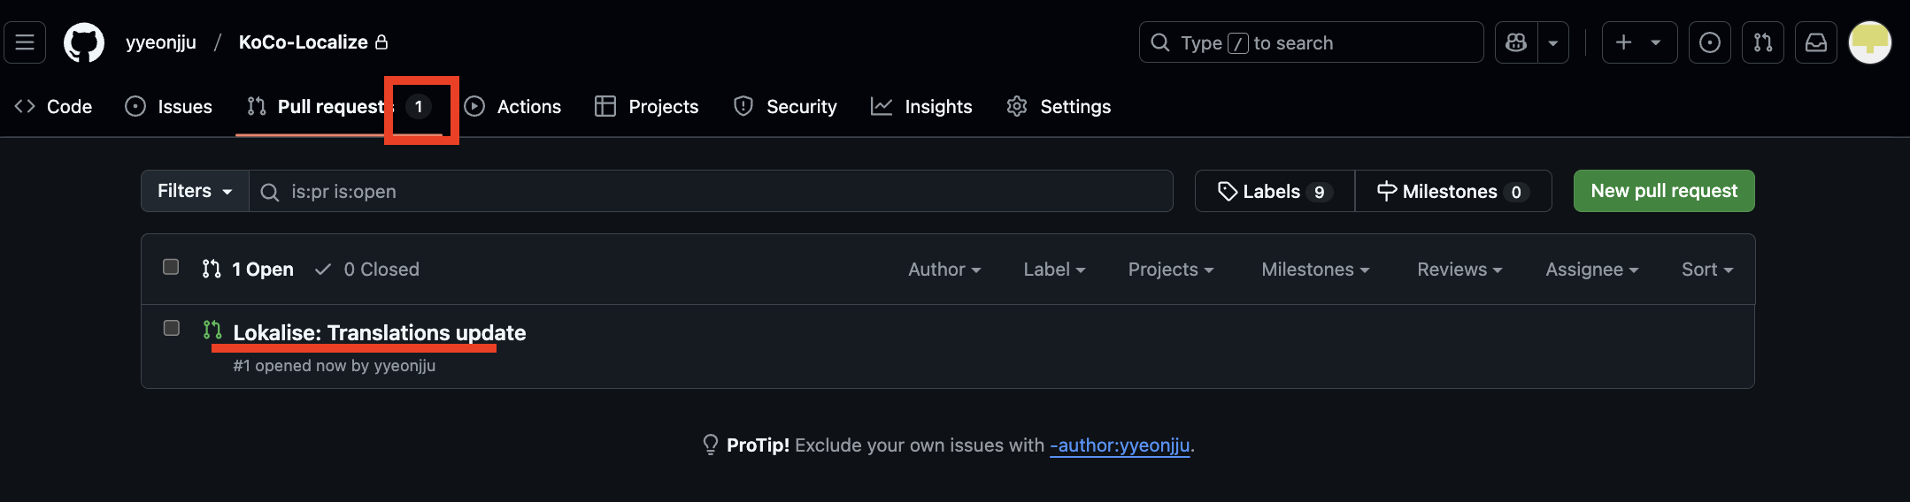Open the Projects tab
This screenshot has width=1910, height=502.
pyautogui.click(x=646, y=107)
